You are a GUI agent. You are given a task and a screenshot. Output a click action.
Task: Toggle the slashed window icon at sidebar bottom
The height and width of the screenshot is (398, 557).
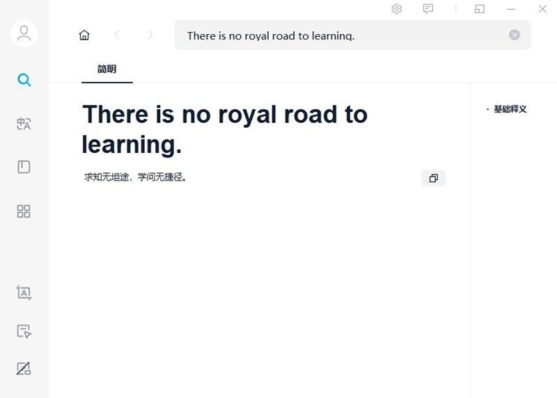coord(24,368)
